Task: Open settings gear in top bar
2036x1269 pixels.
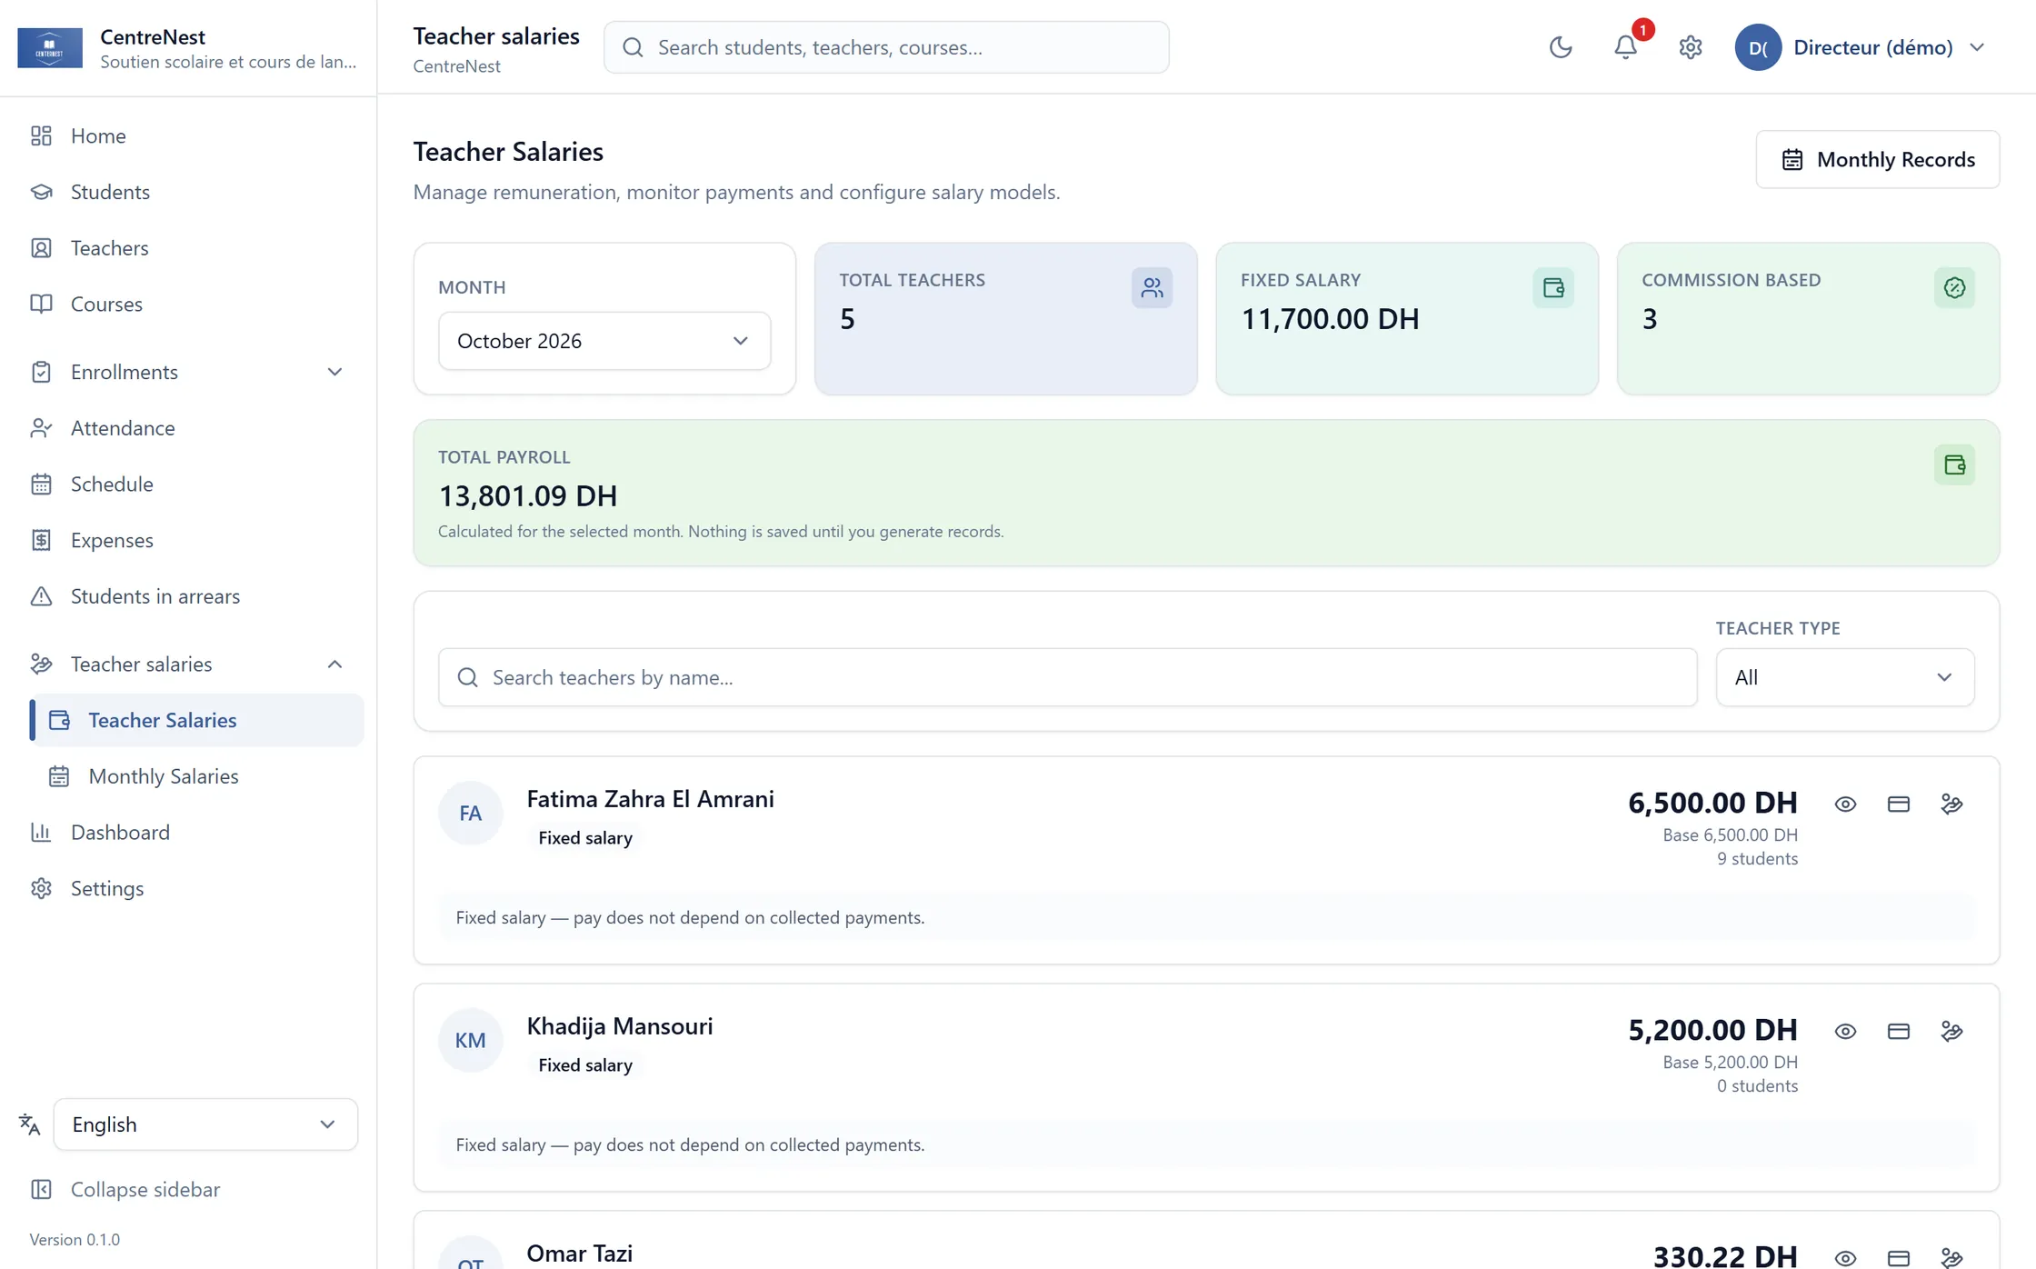Action: (1690, 47)
